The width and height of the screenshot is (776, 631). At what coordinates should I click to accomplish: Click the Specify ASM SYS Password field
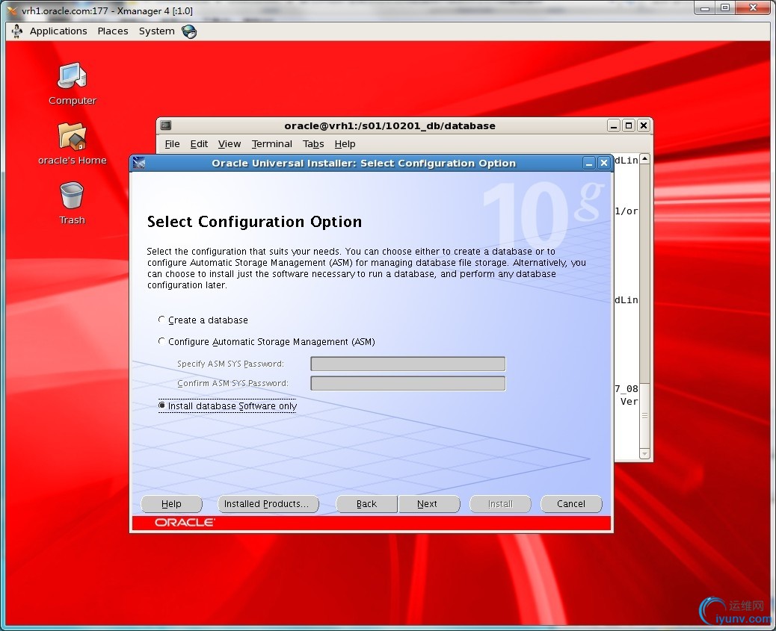(407, 364)
